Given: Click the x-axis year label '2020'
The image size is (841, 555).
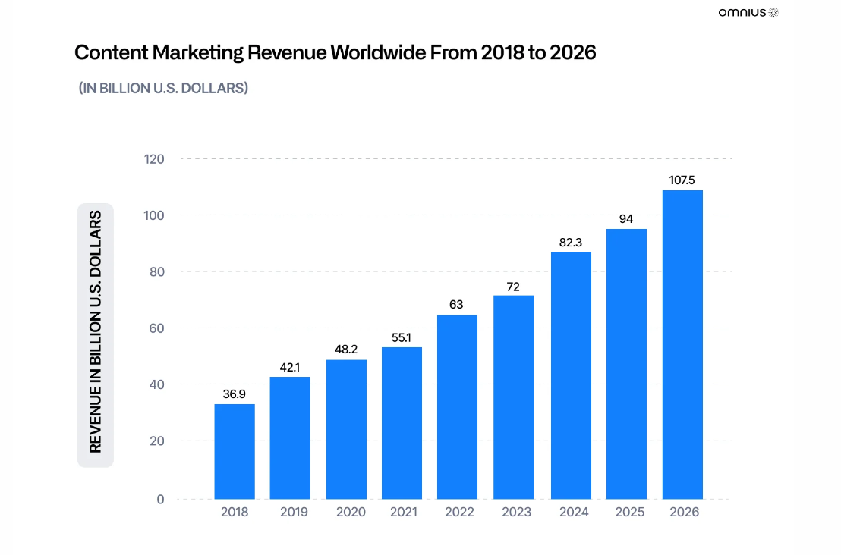Looking at the screenshot, I should click(x=351, y=512).
